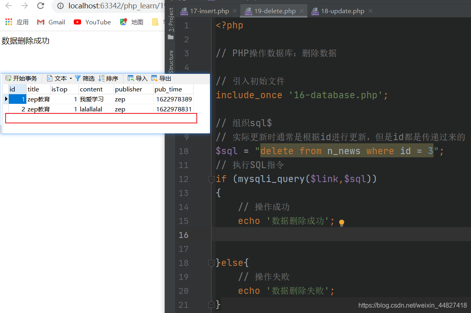Click the mysqli_query if statement line
471x313 pixels.
pos(296,179)
